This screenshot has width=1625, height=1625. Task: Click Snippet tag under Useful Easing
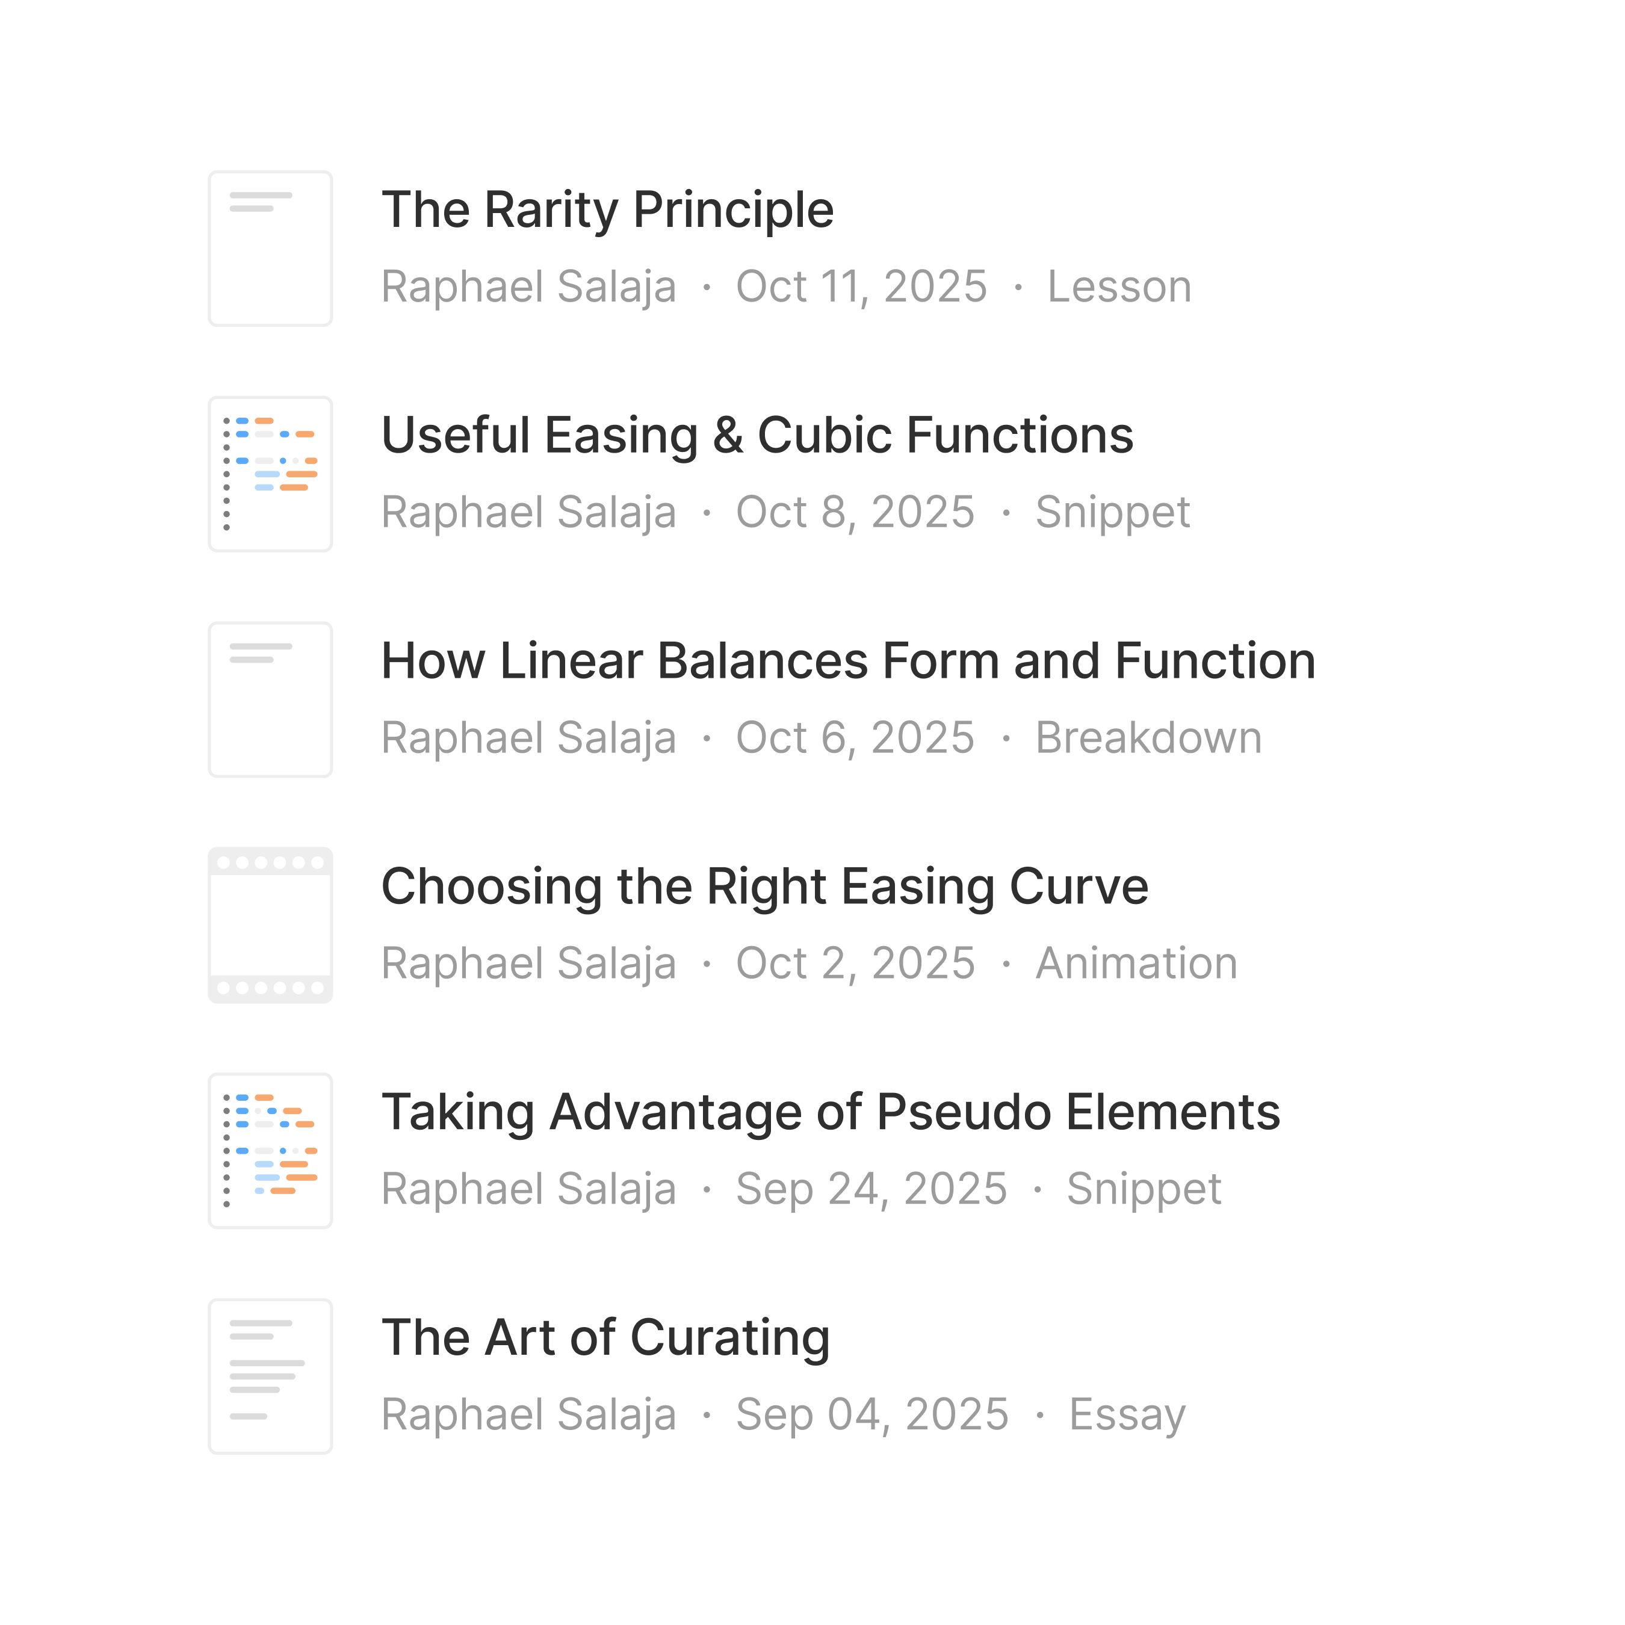click(x=1113, y=512)
